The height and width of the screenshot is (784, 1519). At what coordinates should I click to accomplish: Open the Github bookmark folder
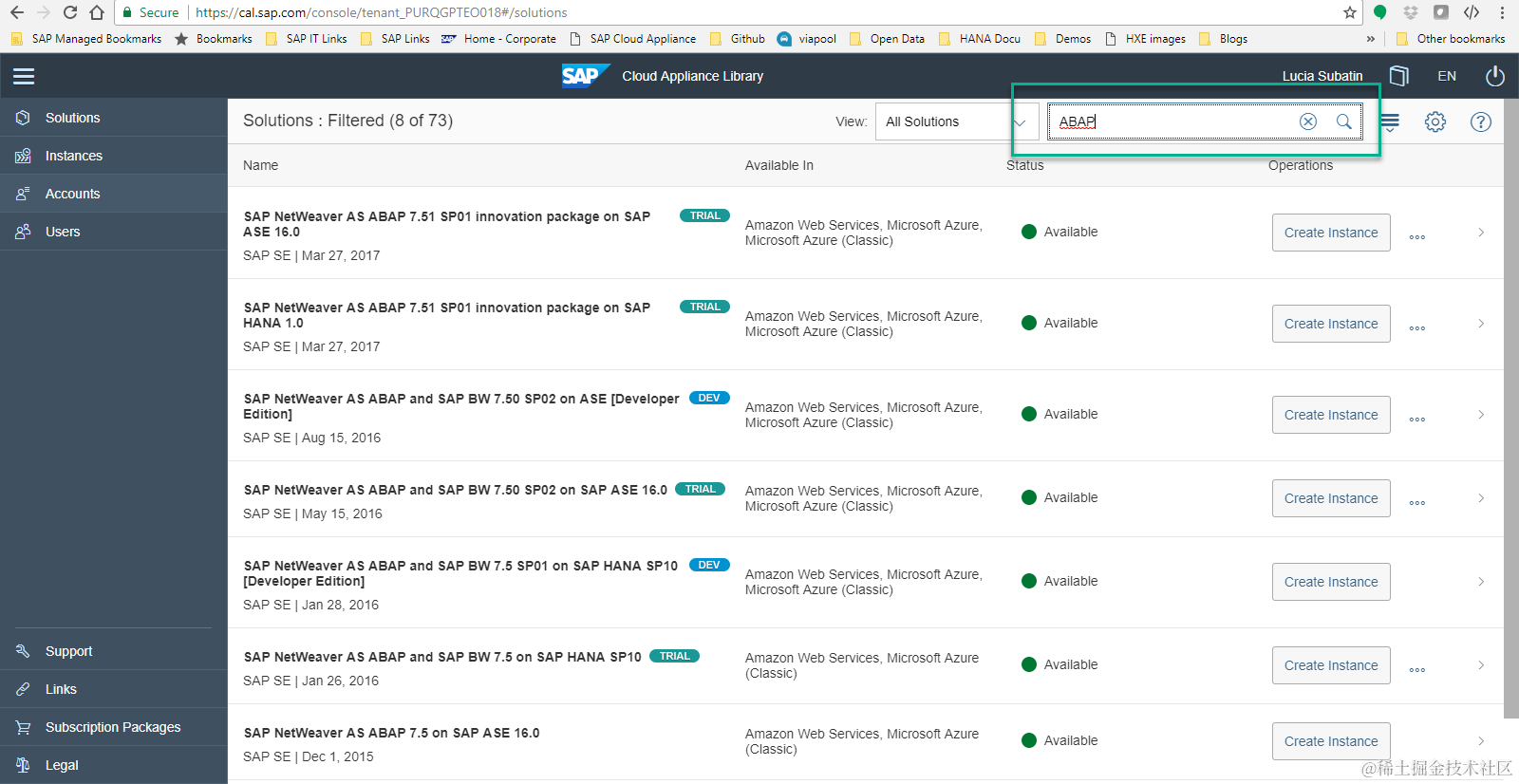(x=737, y=39)
